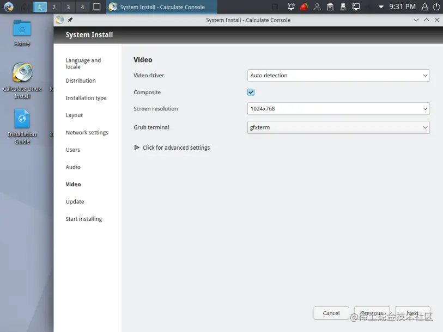Image resolution: width=443 pixels, height=332 pixels.
Task: Click the dim home icon in top panel
Action: point(25,7)
